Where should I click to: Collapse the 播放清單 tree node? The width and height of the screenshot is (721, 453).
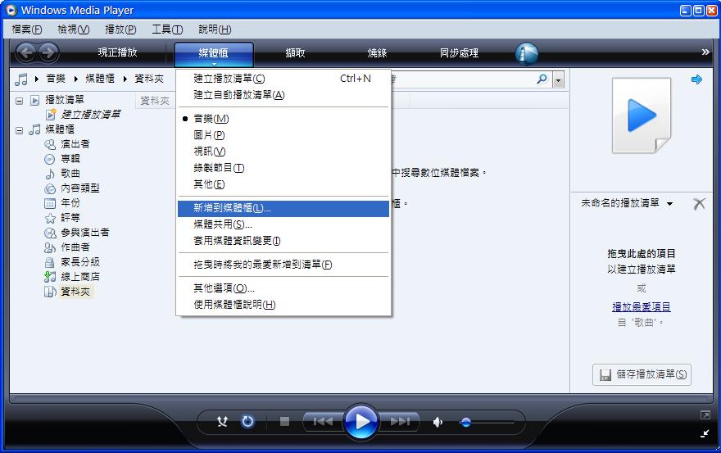pyautogui.click(x=20, y=100)
